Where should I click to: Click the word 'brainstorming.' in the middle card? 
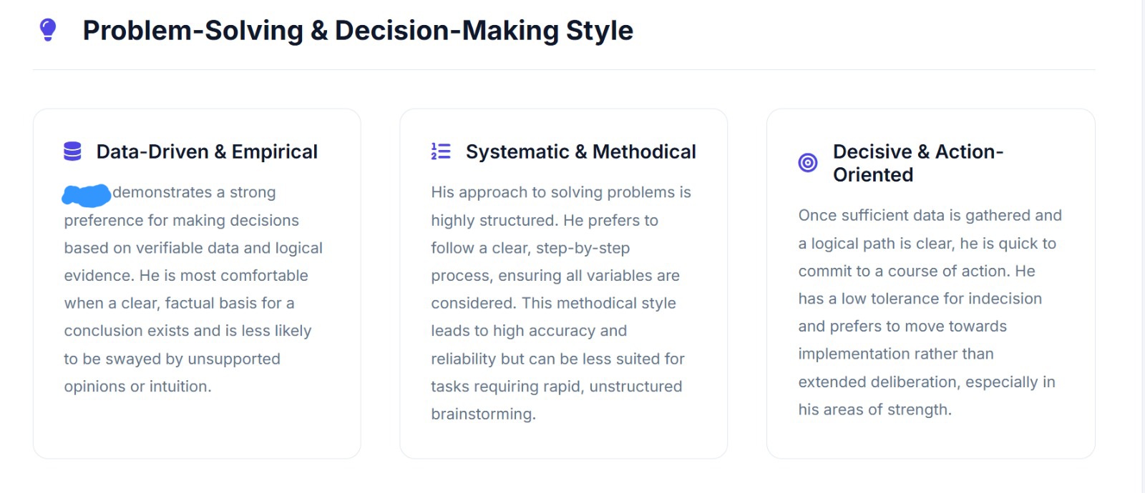[x=483, y=414]
